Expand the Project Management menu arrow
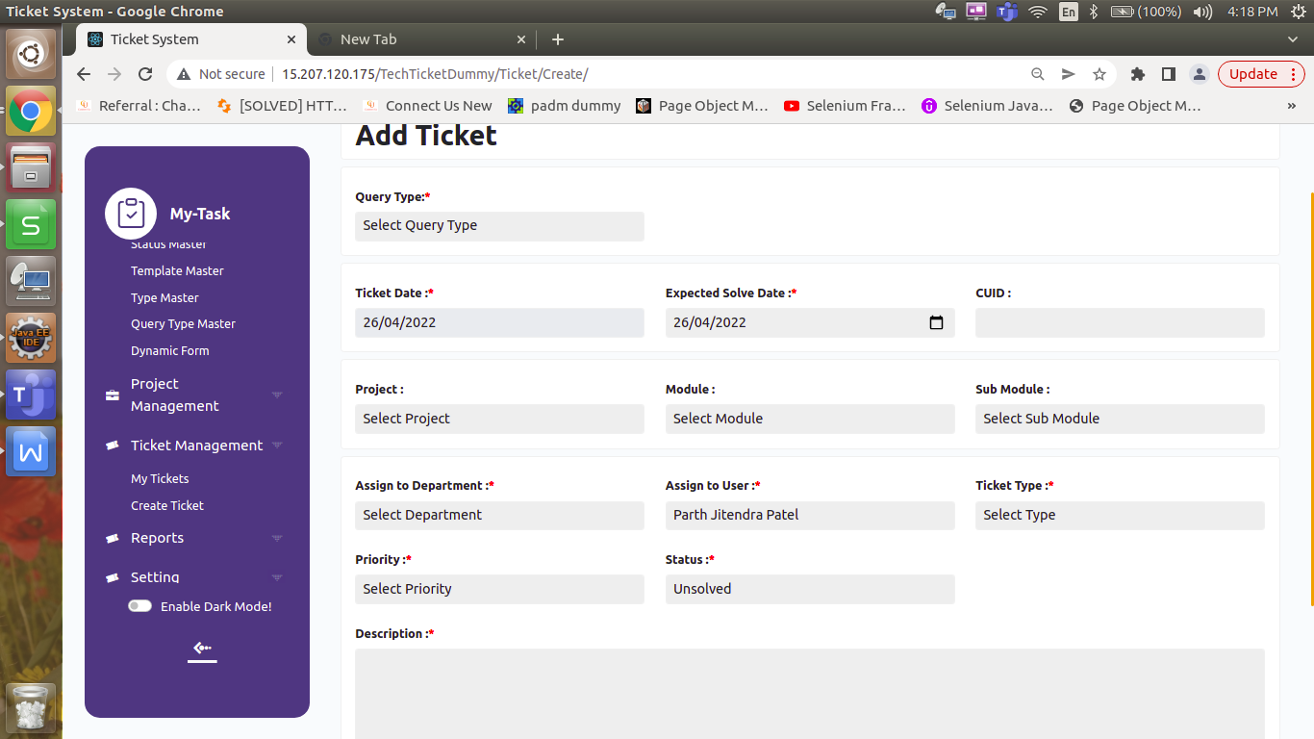 tap(277, 395)
